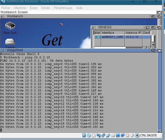Open the shared folders status icon

(113, 135)
